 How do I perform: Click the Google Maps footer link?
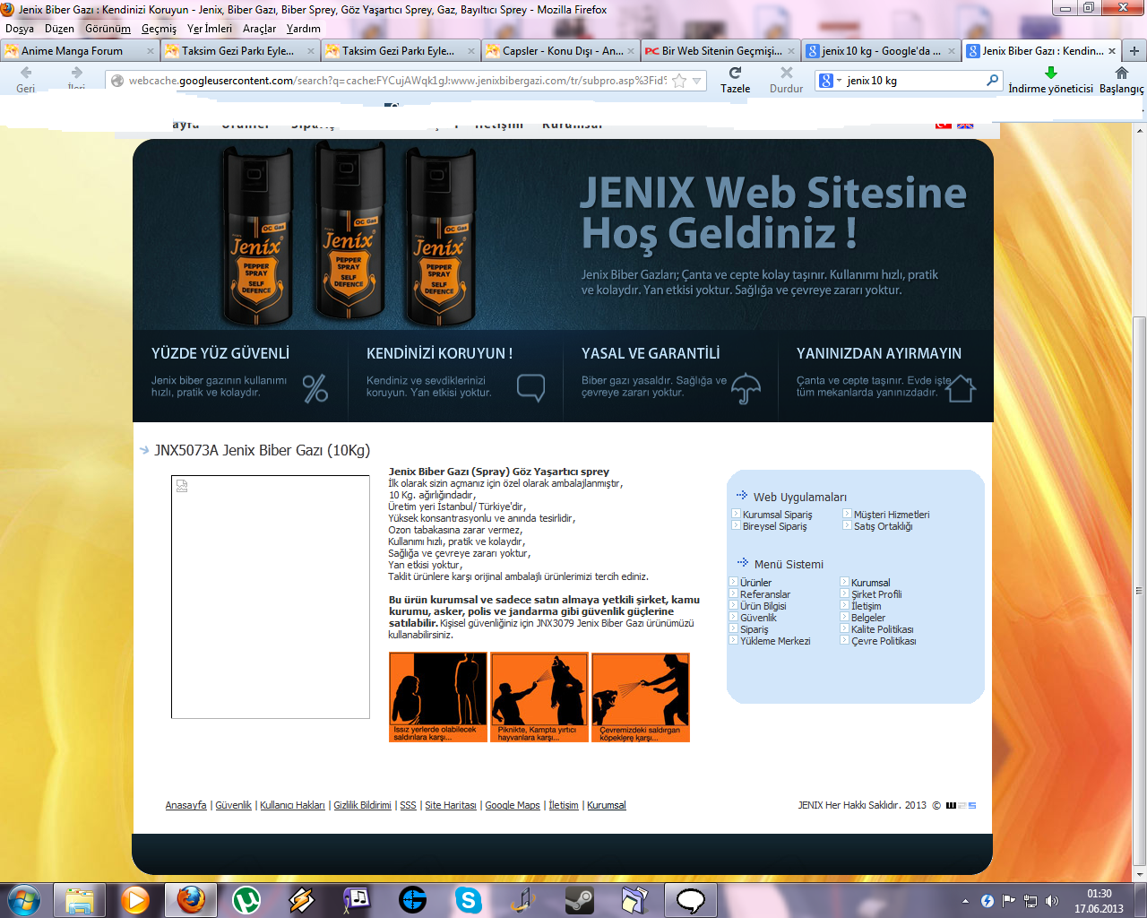click(513, 805)
